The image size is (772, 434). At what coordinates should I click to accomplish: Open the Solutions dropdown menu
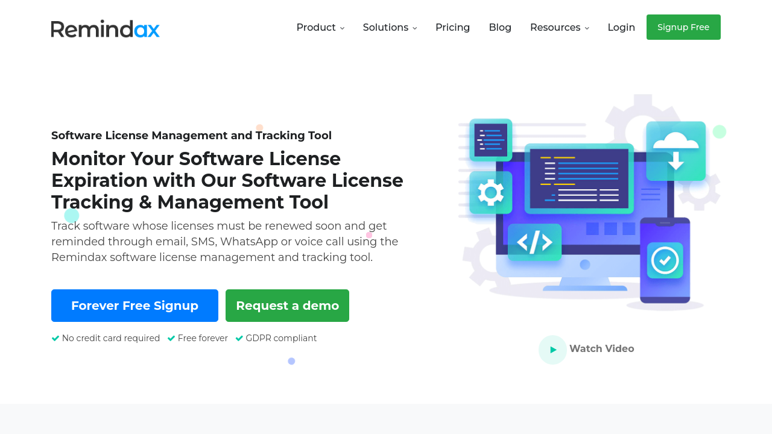pyautogui.click(x=390, y=28)
